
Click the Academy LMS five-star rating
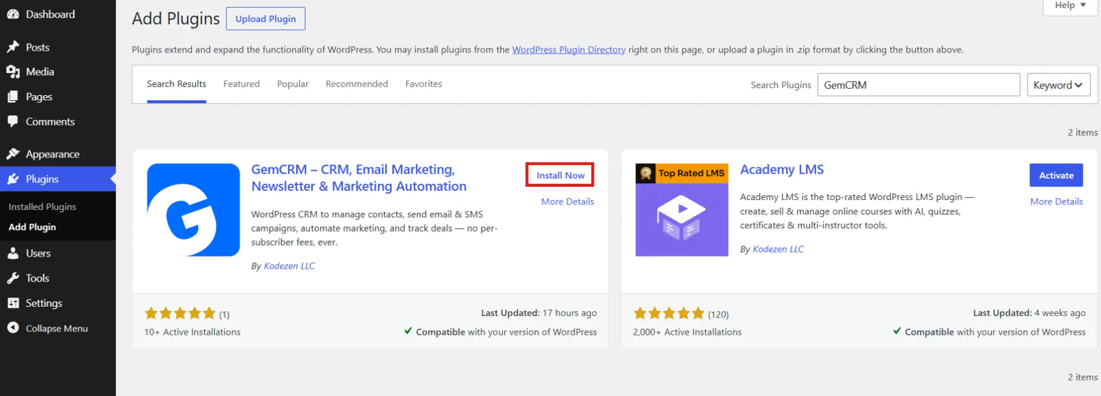pyautogui.click(x=669, y=314)
